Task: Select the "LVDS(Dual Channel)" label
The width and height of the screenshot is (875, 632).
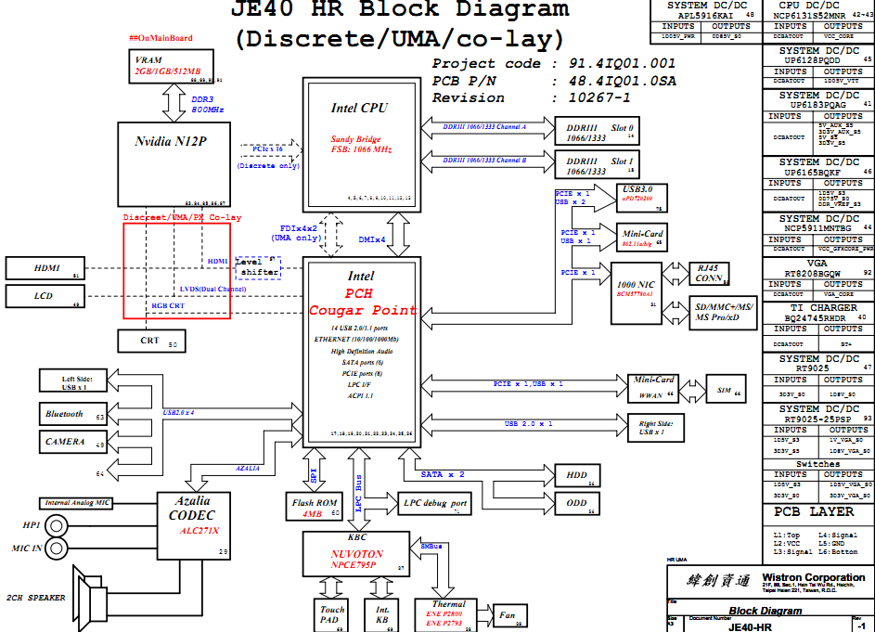Action: (212, 289)
